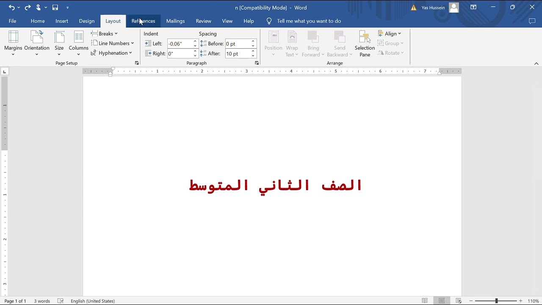Click the Indent Left value field

[180, 44]
